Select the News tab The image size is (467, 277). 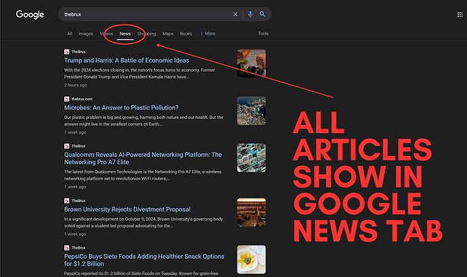pos(125,34)
